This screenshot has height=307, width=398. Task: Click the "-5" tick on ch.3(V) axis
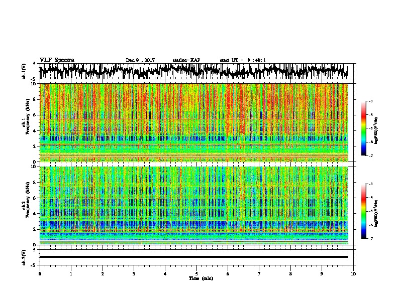tap(33, 265)
